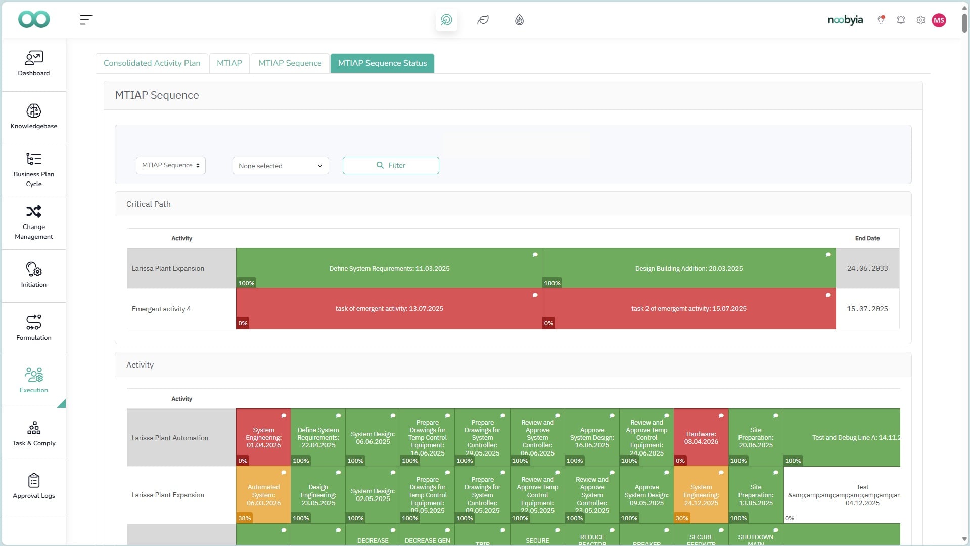Select System Design 06.06.2025 cell
The height and width of the screenshot is (546, 970).
373,438
